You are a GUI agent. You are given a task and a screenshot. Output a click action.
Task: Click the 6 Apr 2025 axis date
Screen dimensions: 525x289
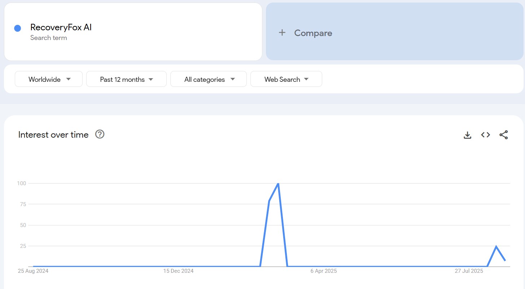324,271
